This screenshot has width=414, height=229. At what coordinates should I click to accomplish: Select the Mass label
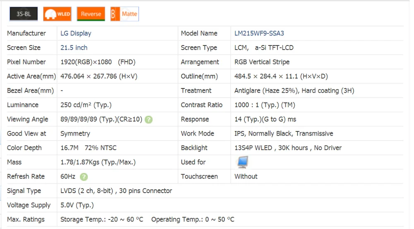tap(14, 162)
